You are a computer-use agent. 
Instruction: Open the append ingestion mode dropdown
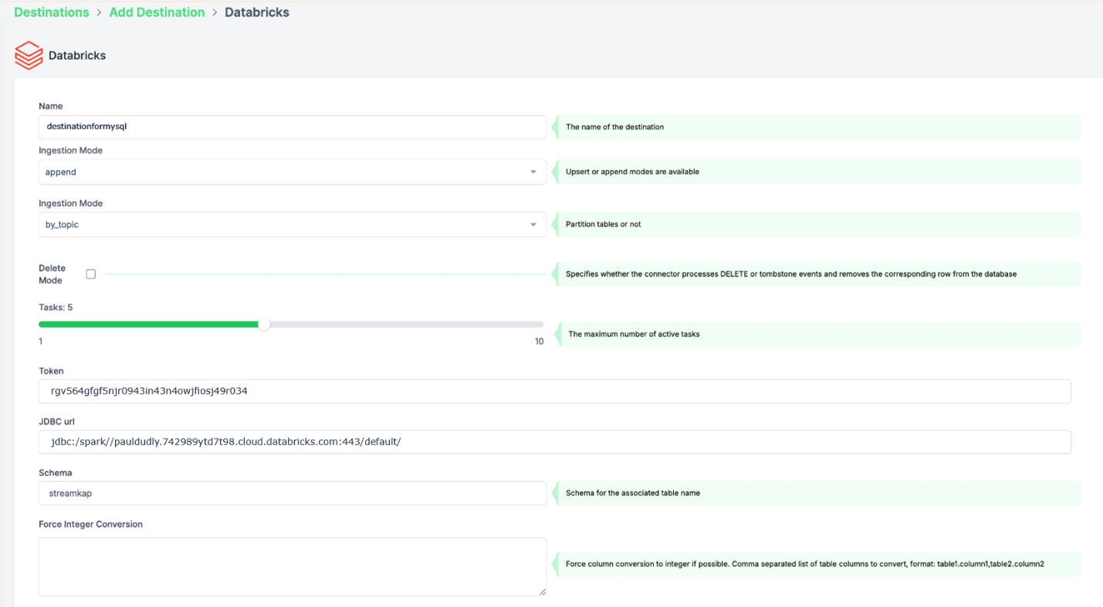click(x=293, y=171)
